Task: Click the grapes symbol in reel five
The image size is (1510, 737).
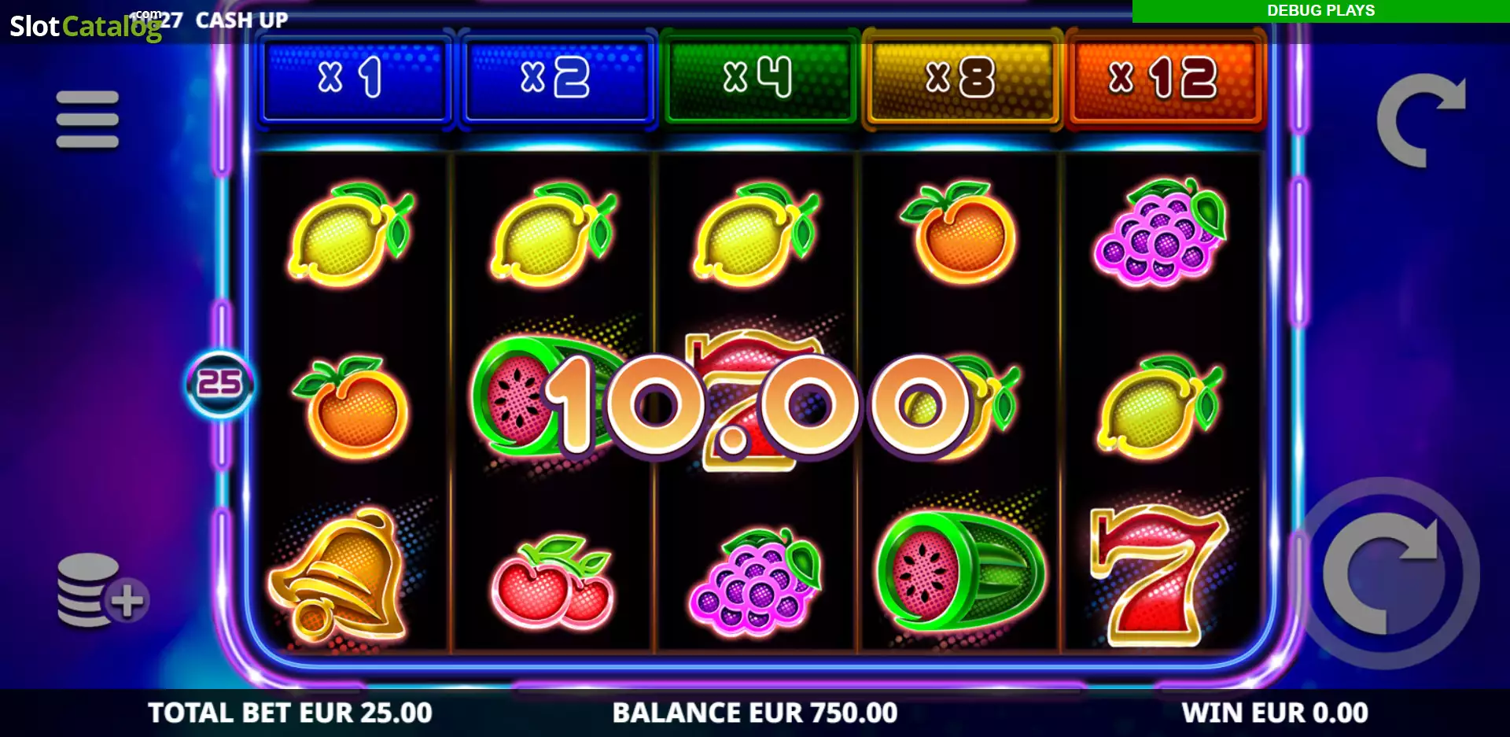Action: pos(1159,231)
